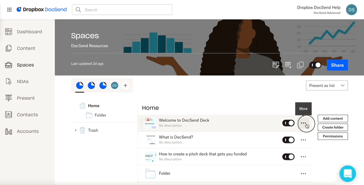Toggle Welcome to DocSend Deck switch
Image resolution: width=364 pixels, height=185 pixels.
[288, 123]
